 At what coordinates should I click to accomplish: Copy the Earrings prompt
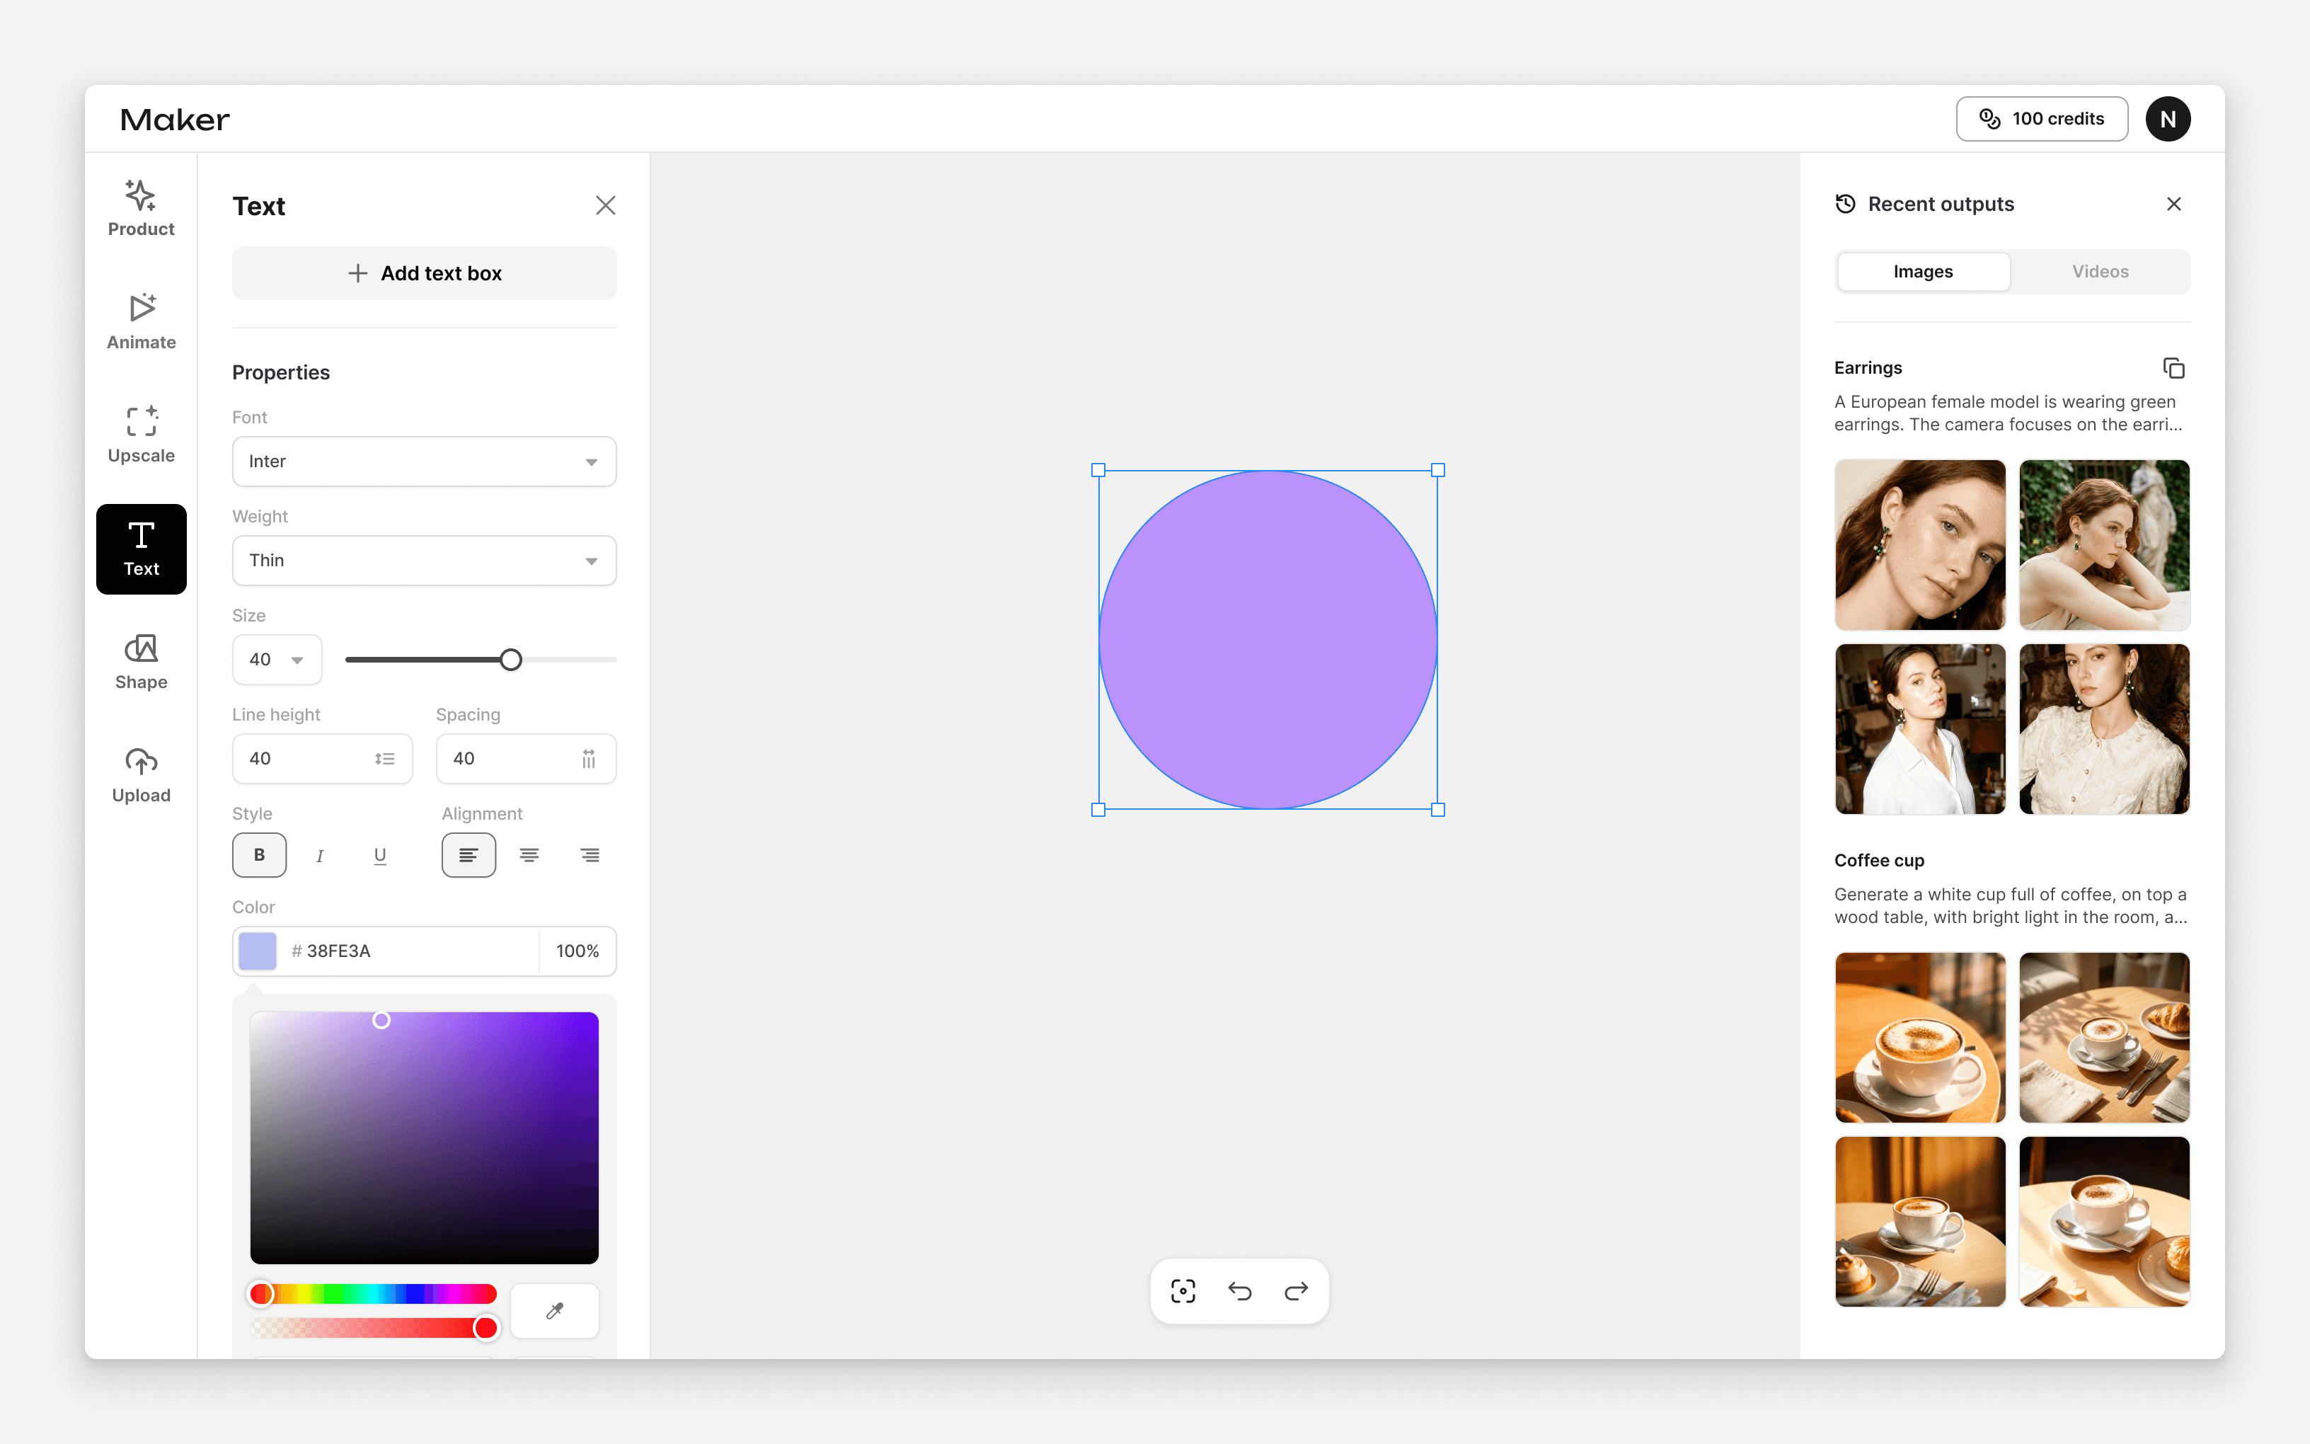pyautogui.click(x=2173, y=367)
